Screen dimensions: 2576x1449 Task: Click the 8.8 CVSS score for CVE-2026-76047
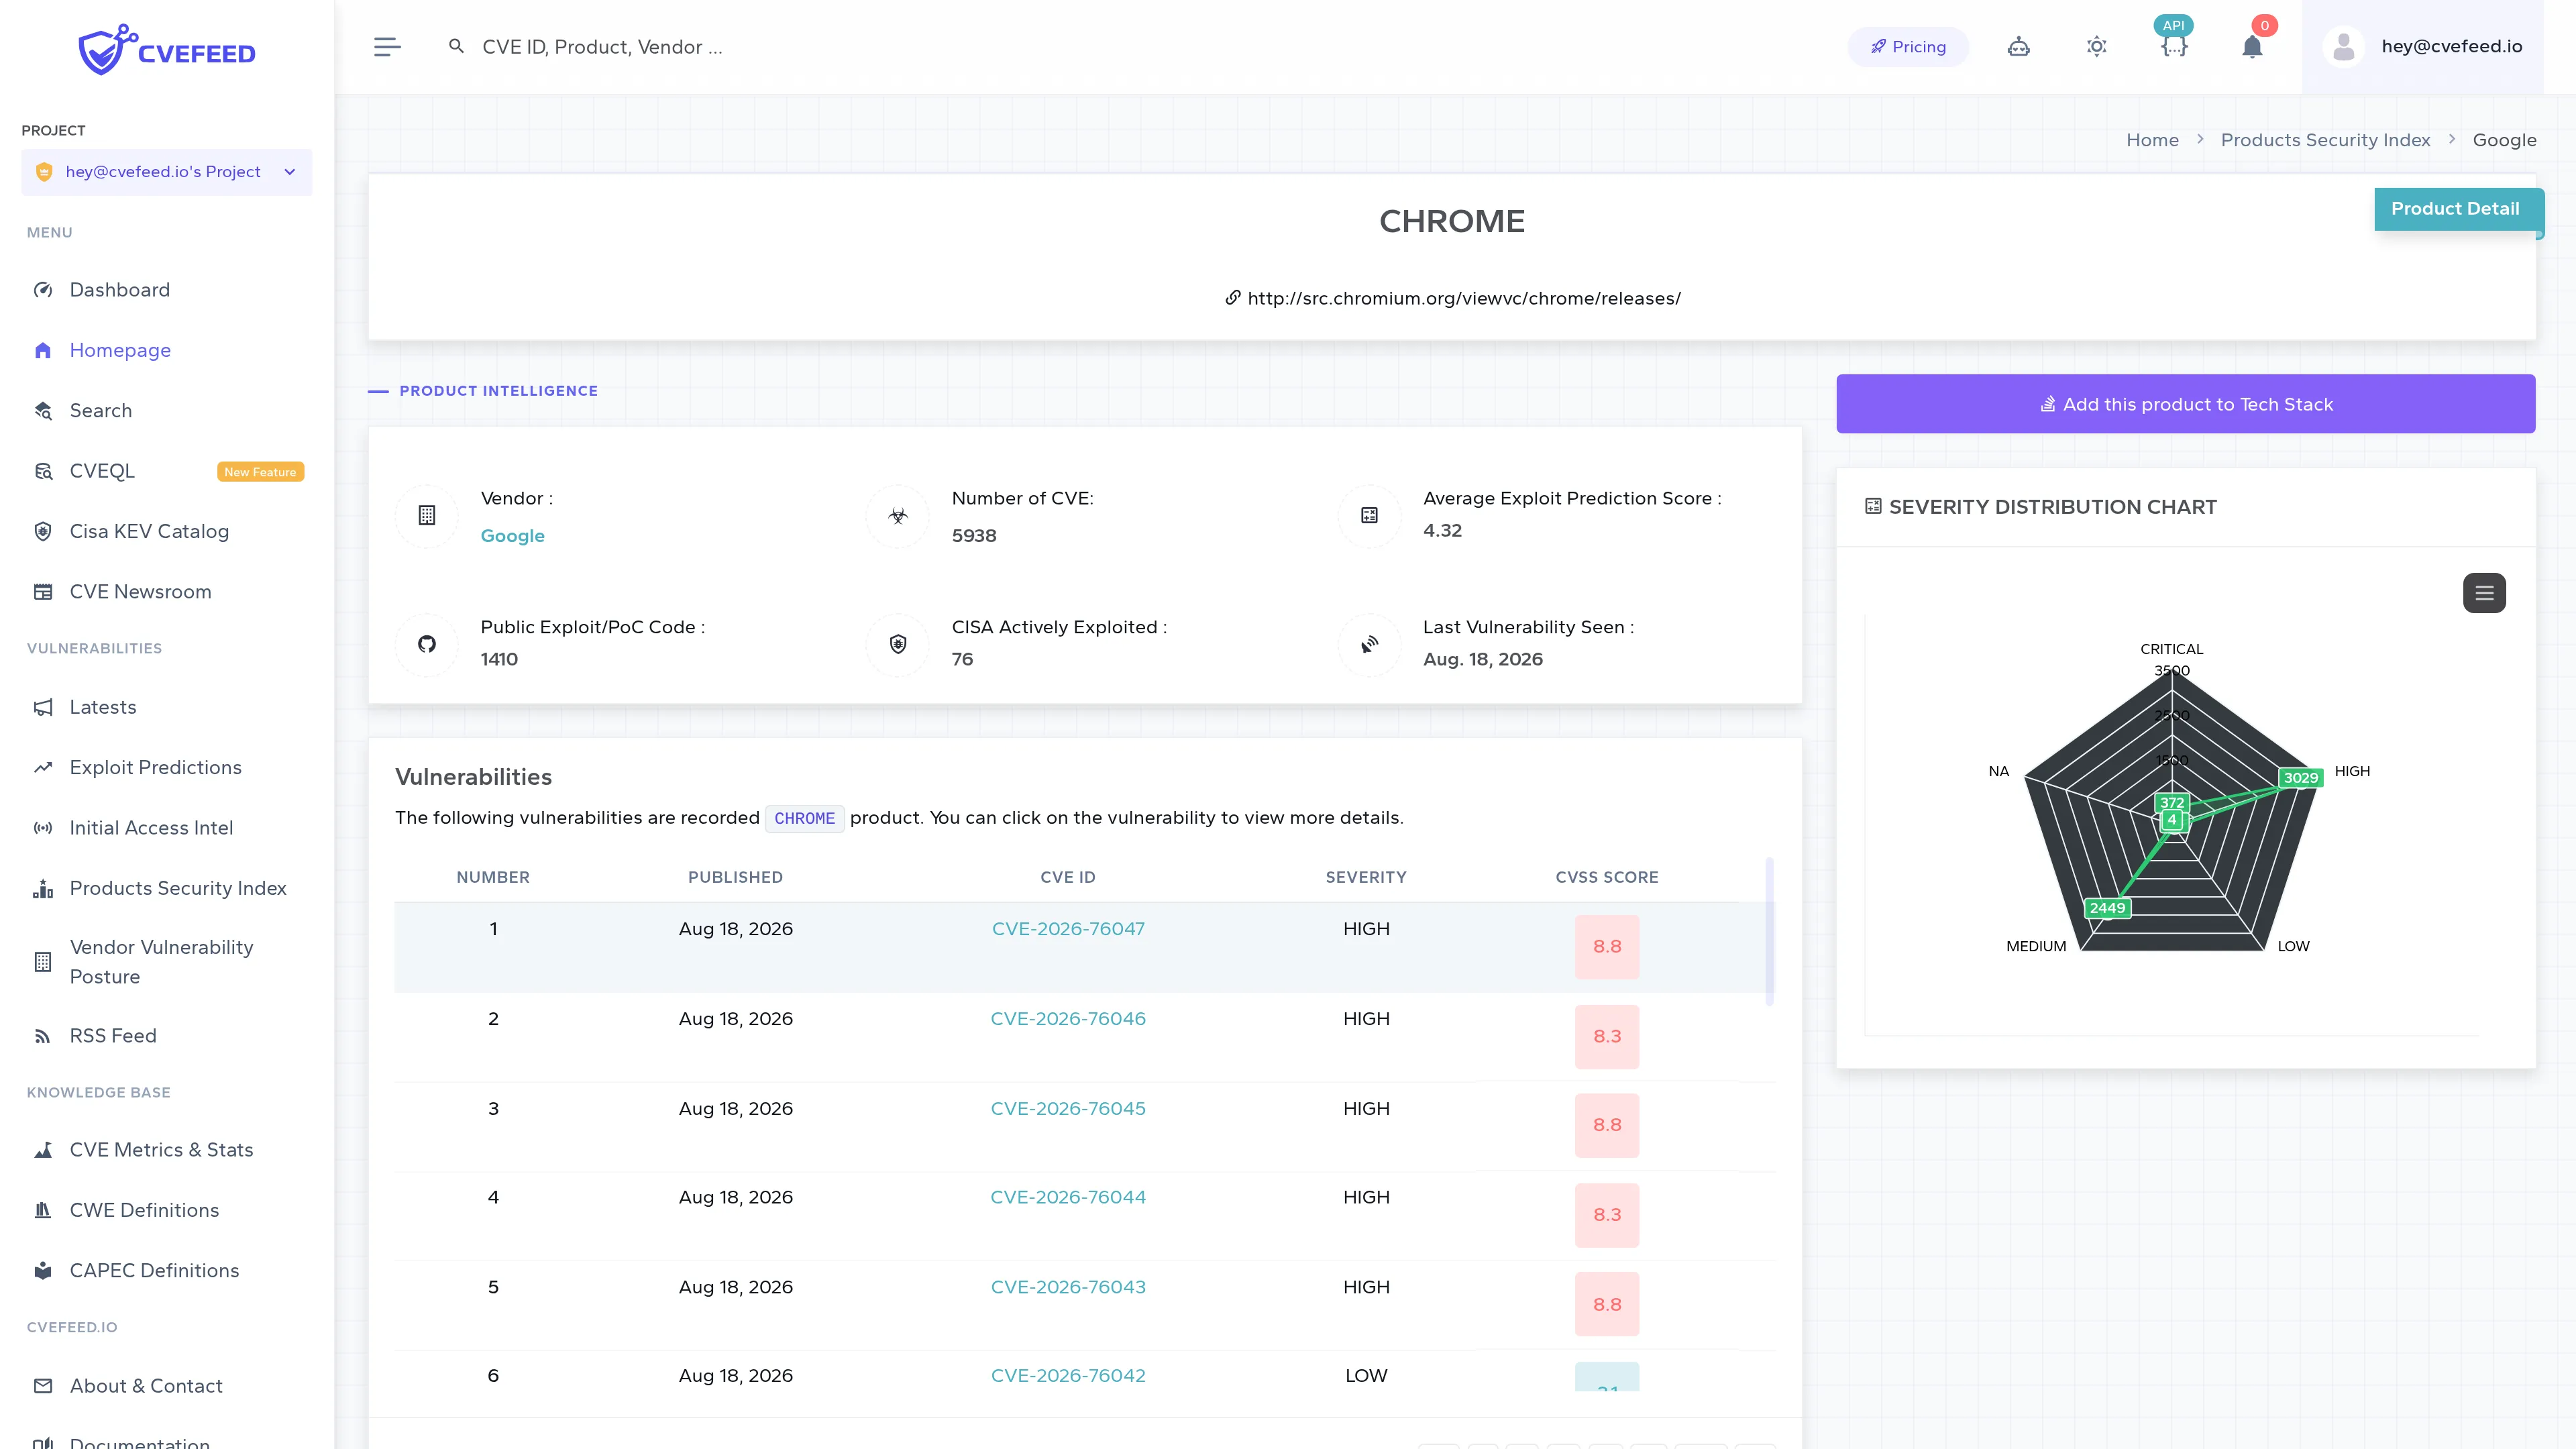click(x=1607, y=946)
